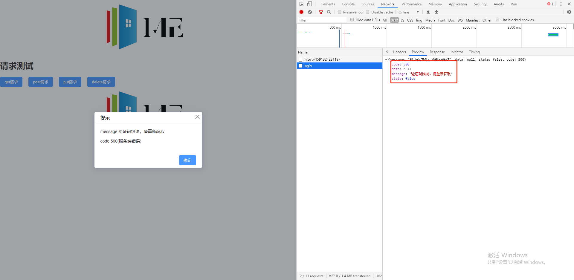Close the DevTools panel
The image size is (574, 280).
[569, 4]
